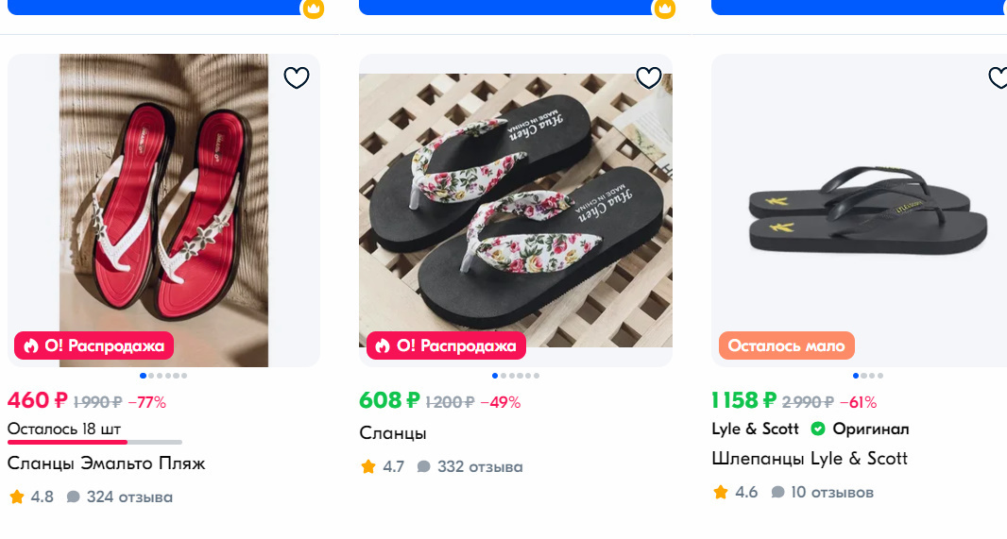1007x539 pixels.
Task: Toggle favorite heart on floral flip-flops
Action: pyautogui.click(x=648, y=77)
